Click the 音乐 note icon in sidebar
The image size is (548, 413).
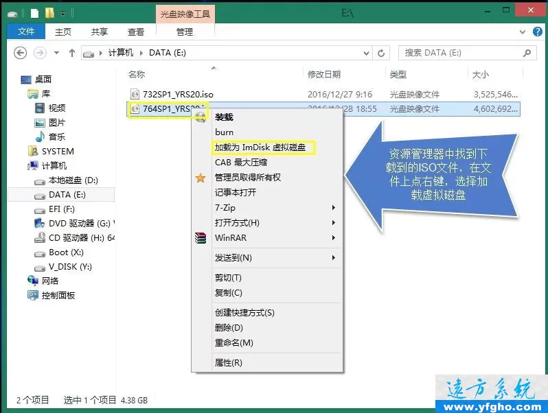[x=40, y=137]
